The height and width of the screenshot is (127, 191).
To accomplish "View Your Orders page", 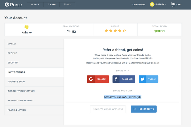I will click(x=138, y=4).
